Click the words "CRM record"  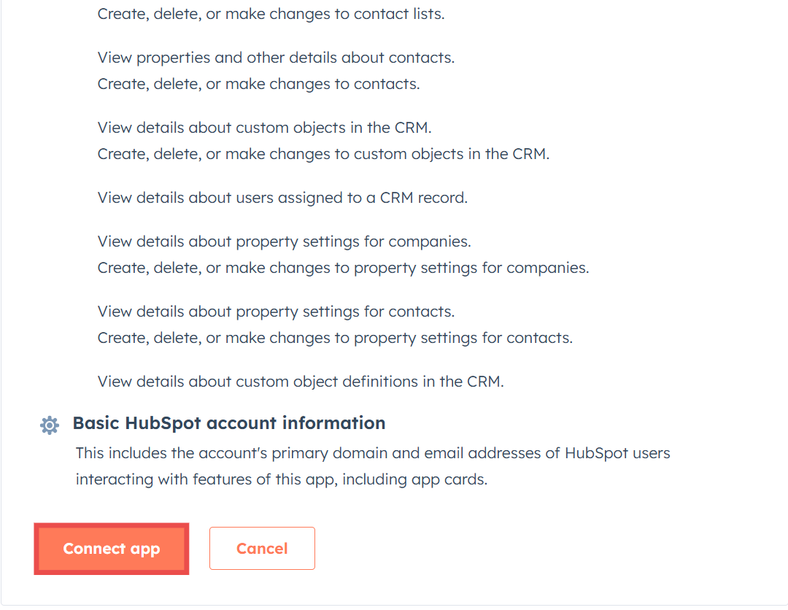point(423,198)
